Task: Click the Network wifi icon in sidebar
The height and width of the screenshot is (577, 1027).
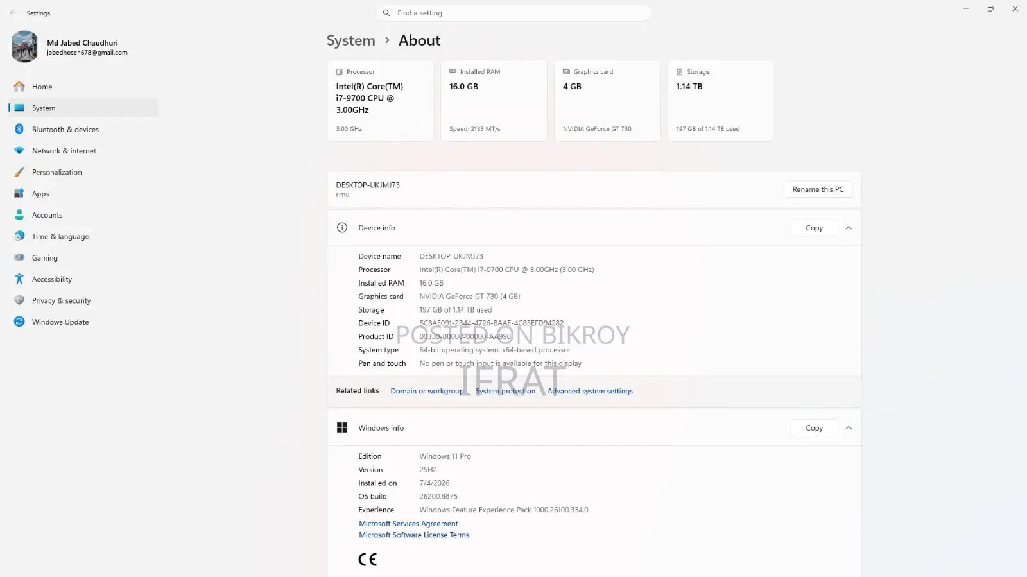Action: click(x=19, y=151)
